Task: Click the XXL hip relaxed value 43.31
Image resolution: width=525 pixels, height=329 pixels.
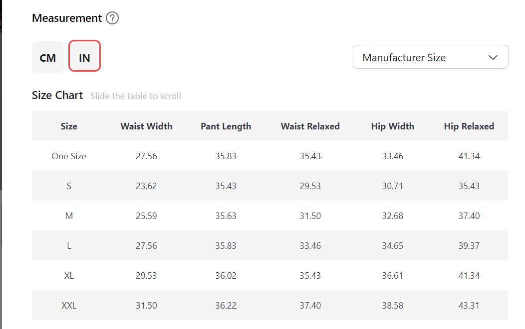Action: pyautogui.click(x=469, y=306)
